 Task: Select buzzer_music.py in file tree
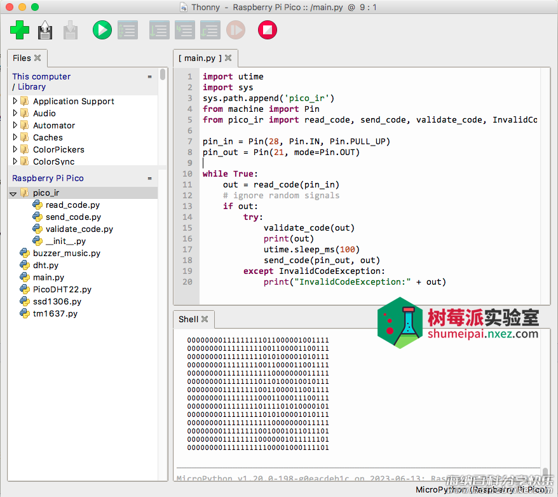click(x=67, y=254)
